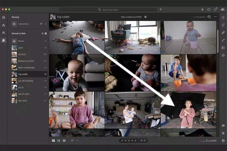Show shared albums as thumbnail view
Image resolution: width=227 pixels, height=151 pixels.
(46, 34)
